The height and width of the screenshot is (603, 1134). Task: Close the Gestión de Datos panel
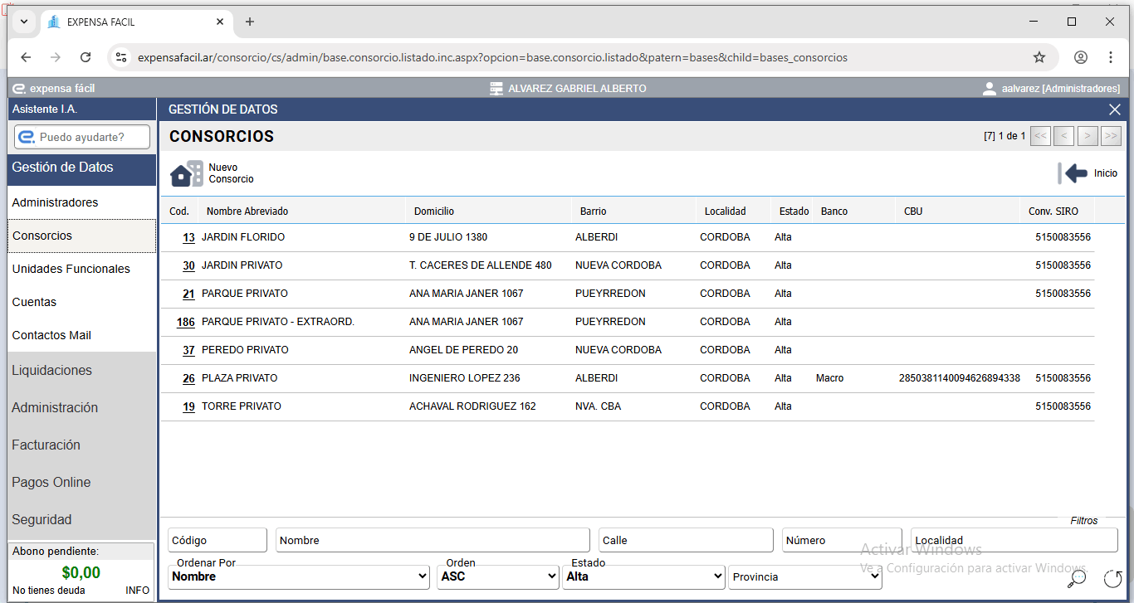tap(1114, 109)
